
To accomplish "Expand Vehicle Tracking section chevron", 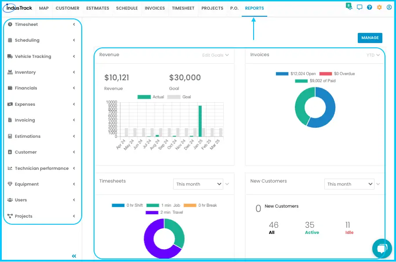I will pyautogui.click(x=74, y=56).
